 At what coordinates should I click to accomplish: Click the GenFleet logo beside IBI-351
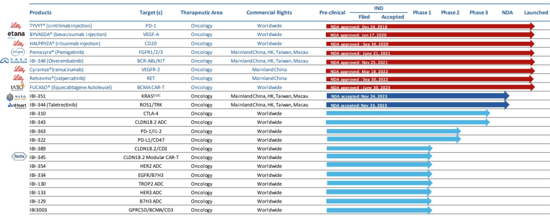(16, 96)
